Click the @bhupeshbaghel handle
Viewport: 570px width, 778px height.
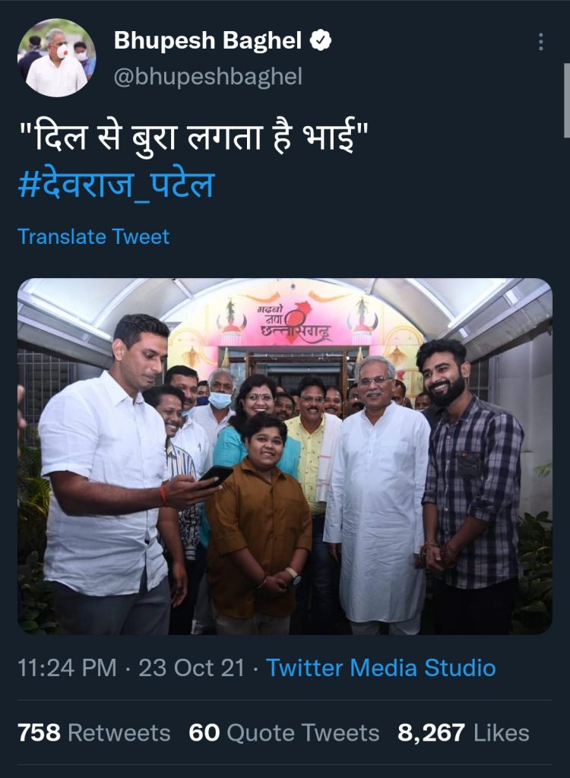pos(207,77)
